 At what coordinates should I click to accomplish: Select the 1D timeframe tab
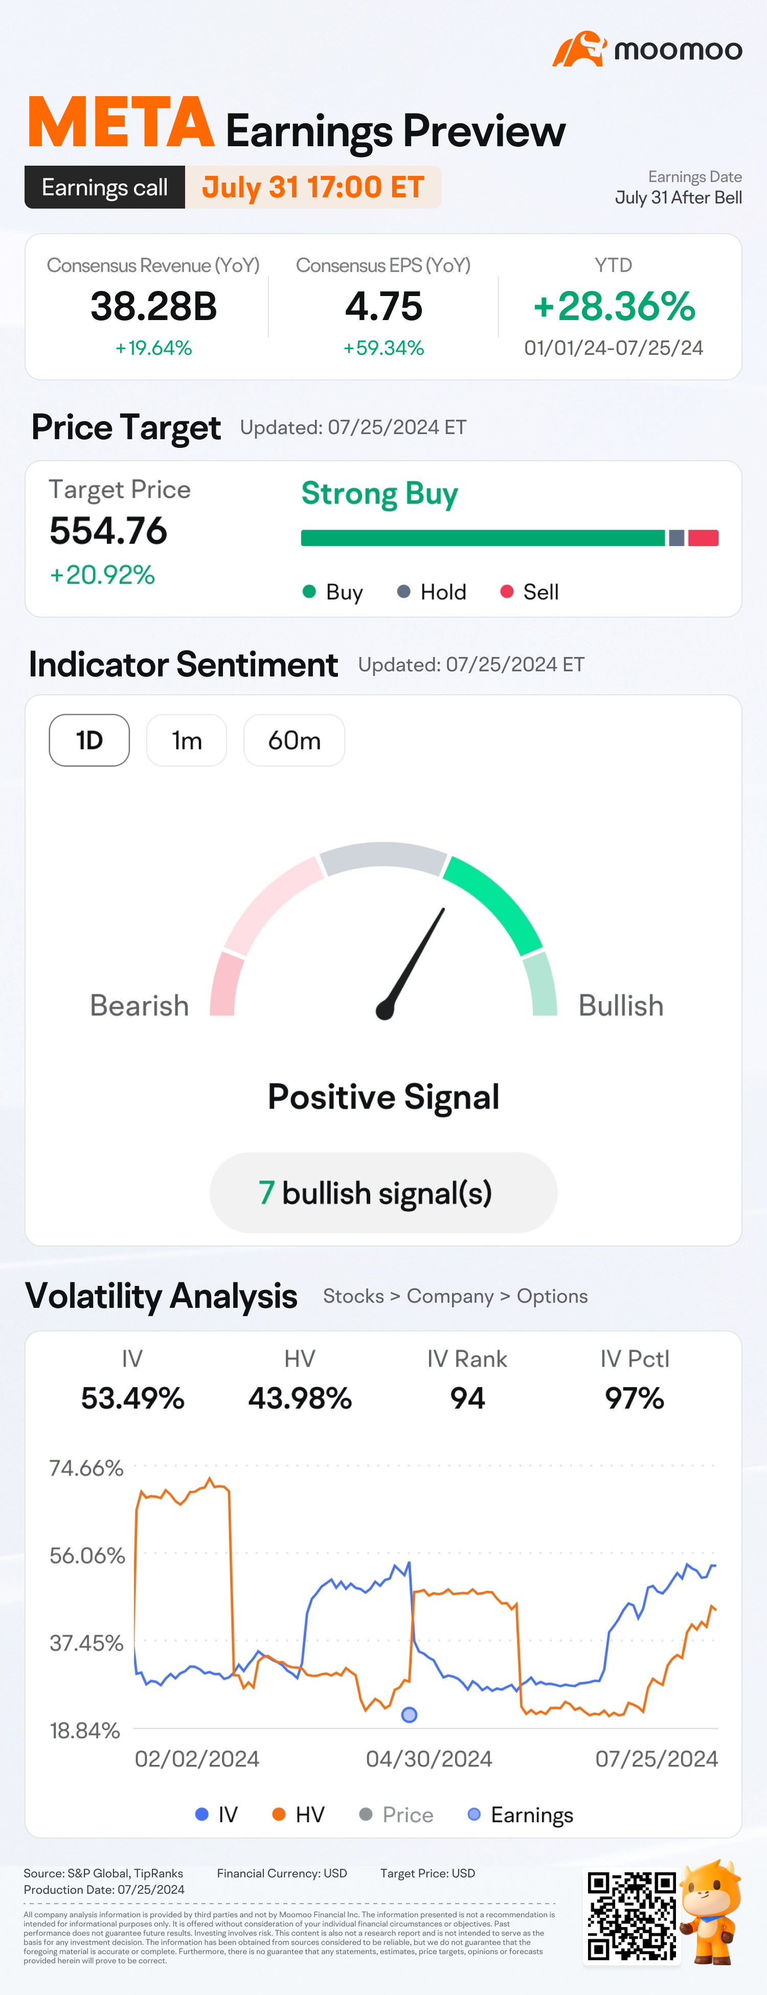89,740
